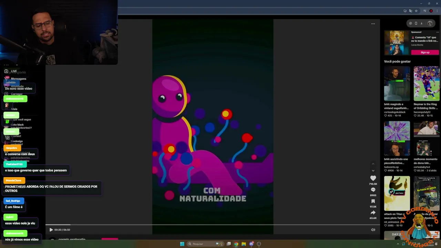Save video with the bookmark icon
Screen dimensions: 441x248
tap(373, 201)
